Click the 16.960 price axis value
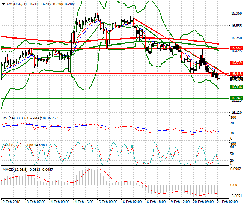 point(236,13)
